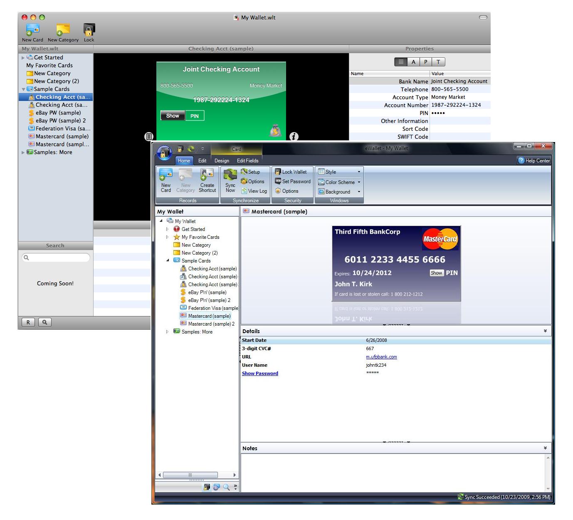This screenshot has width=573, height=520.
Task: Switch to the Edit Fields ribbon tab
Action: (x=248, y=161)
